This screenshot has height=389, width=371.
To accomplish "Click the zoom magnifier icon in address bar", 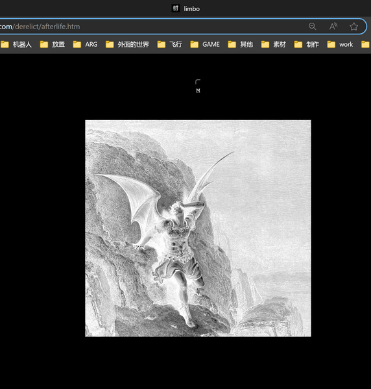I will pyautogui.click(x=312, y=26).
